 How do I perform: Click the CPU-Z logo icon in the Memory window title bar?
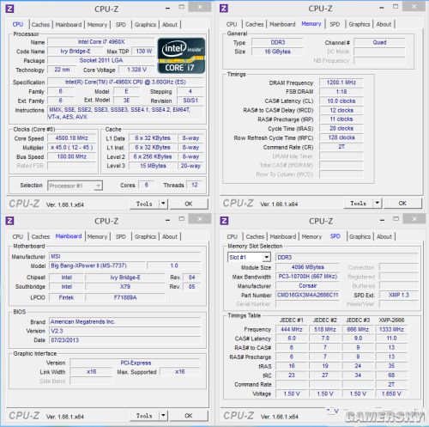point(224,9)
